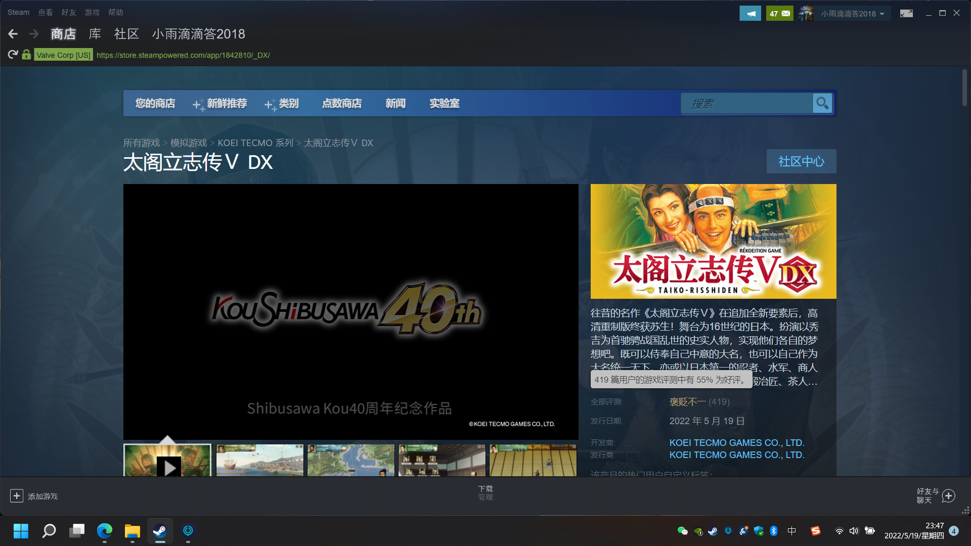Follow the 模拟游戏 breadcrumb link
Image resolution: width=971 pixels, height=546 pixels.
(189, 143)
